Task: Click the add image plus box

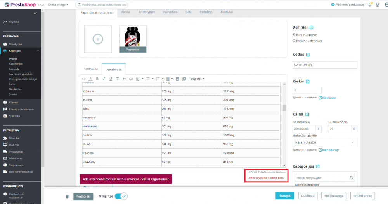Action: point(98,39)
